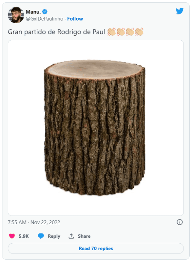191x262 pixels.
Task: Click the Twitter bird logo
Action: coord(180,11)
